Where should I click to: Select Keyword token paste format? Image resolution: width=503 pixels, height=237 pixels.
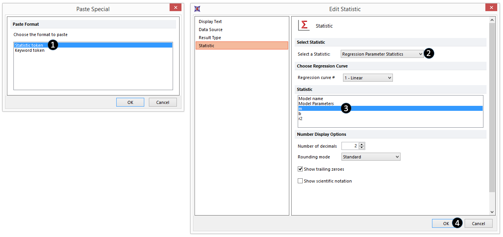[x=30, y=51]
